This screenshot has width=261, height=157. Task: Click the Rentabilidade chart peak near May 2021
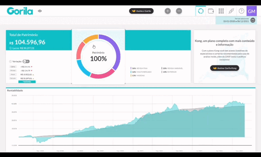175,104
